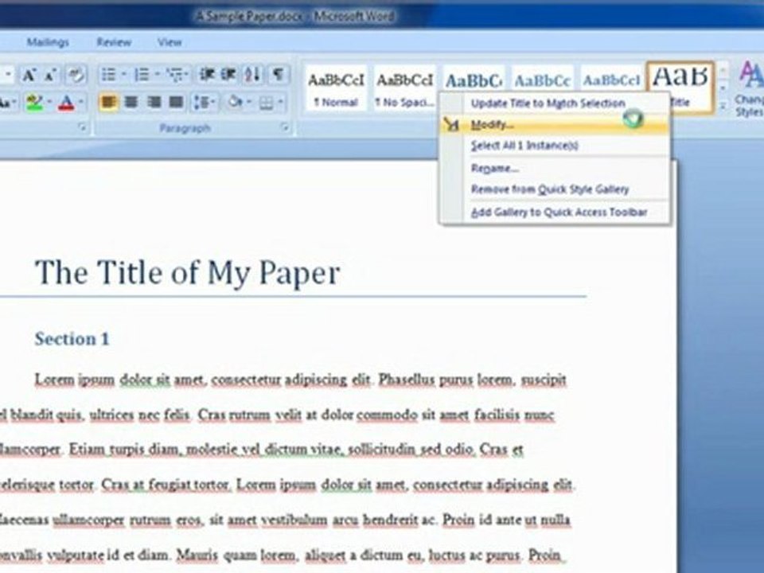This screenshot has width=764, height=573.
Task: Click the Shrink Font icon
Action: (x=50, y=75)
